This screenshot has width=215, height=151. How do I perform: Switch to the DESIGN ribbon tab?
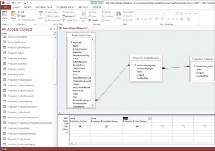coord(97,7)
